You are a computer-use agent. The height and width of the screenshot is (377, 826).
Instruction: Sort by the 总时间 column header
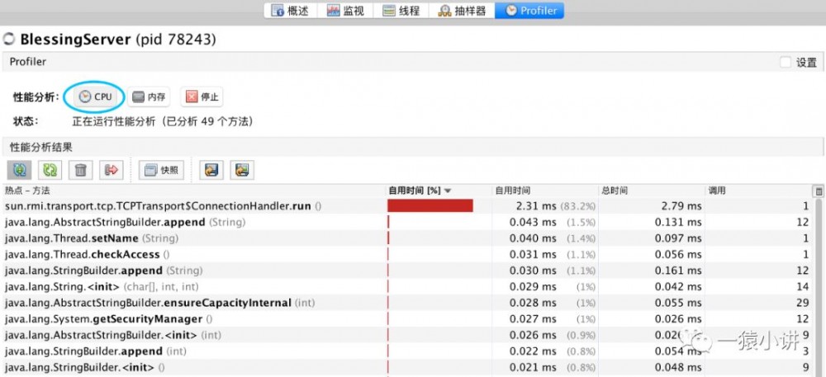point(653,191)
